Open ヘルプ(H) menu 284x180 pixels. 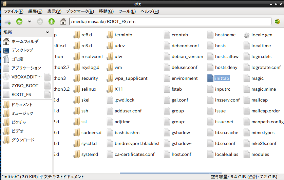(150, 12)
